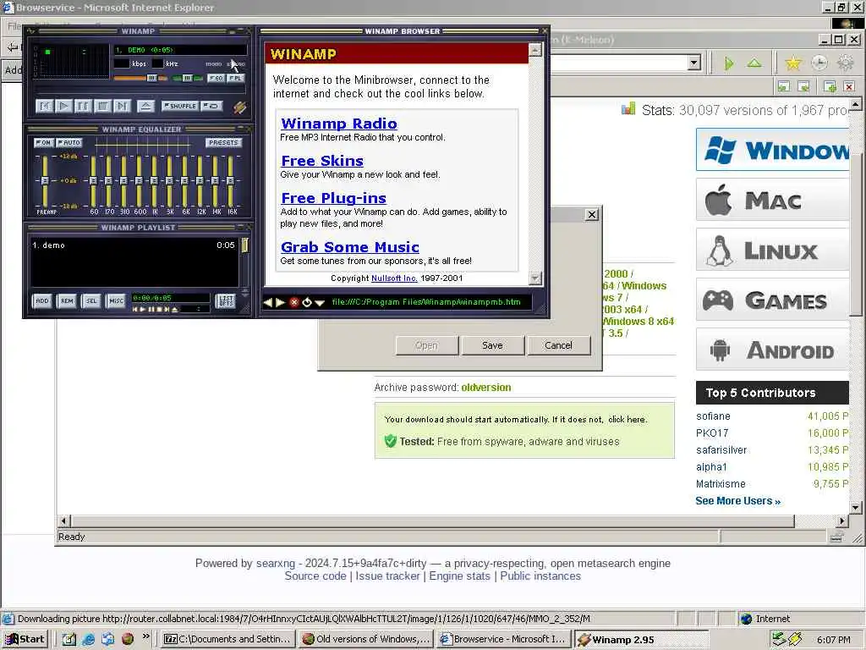Open the Start menu
Viewport: 866px width, 650px height.
25,639
